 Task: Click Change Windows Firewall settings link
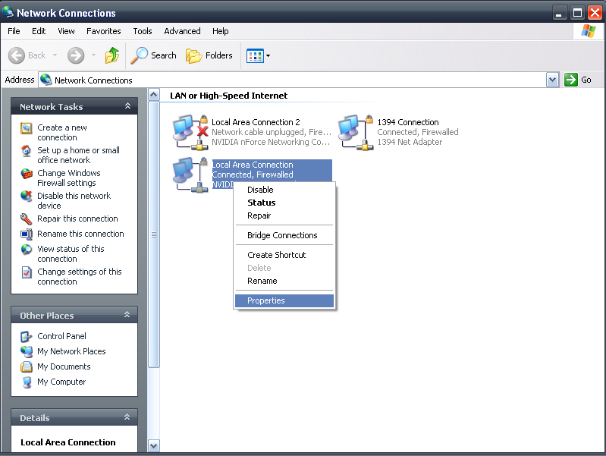(69, 178)
